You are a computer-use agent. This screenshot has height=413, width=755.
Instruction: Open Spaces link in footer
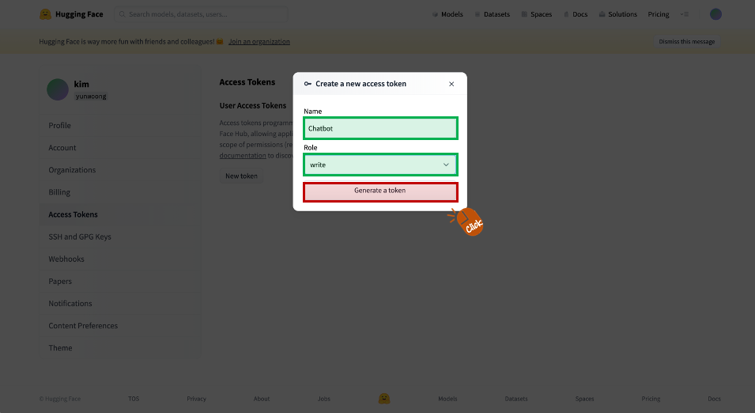click(584, 399)
